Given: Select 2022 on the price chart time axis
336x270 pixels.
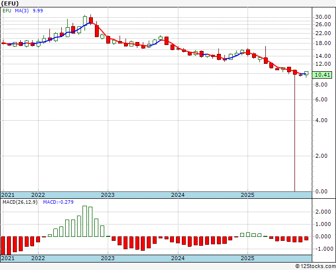Looking at the screenshot, I should click(38, 195).
